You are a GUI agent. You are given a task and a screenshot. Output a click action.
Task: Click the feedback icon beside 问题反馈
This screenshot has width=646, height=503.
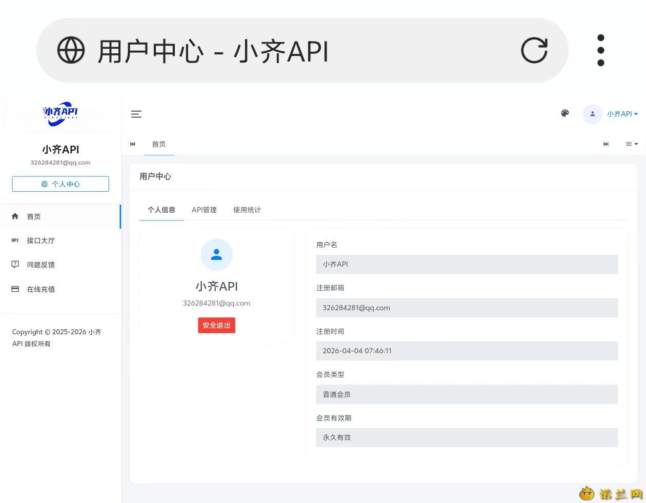[x=15, y=265]
